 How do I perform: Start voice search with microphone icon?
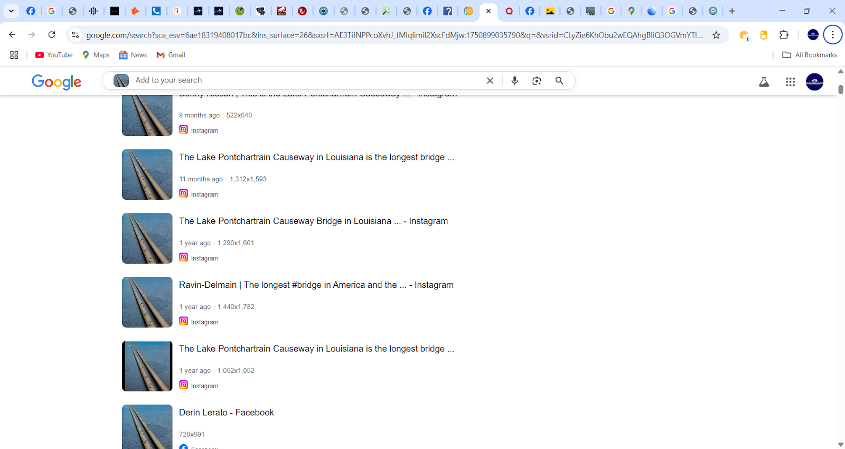(x=515, y=80)
